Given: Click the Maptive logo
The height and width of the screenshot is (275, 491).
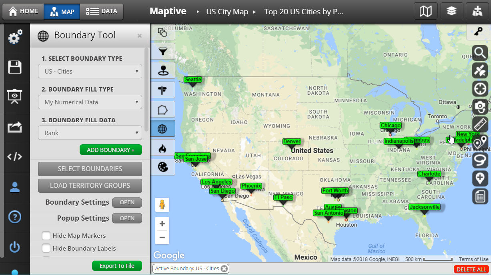Looking at the screenshot, I should point(168,12).
